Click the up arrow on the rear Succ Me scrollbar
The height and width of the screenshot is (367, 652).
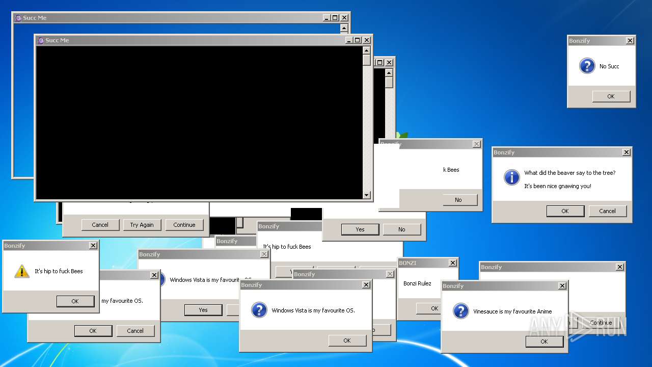click(344, 29)
